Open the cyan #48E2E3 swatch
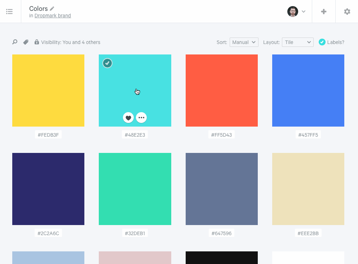The width and height of the screenshot is (358, 264). pos(135,91)
